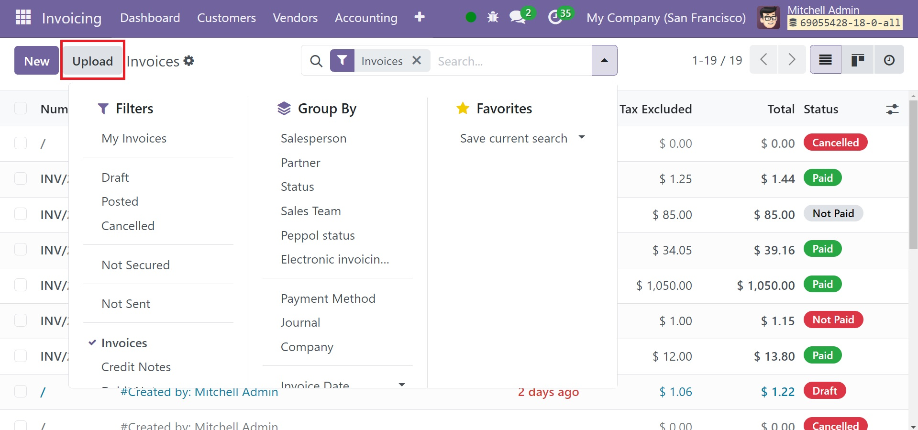Image resolution: width=918 pixels, height=430 pixels.
Task: Group by Payment Method
Action: tap(328, 298)
